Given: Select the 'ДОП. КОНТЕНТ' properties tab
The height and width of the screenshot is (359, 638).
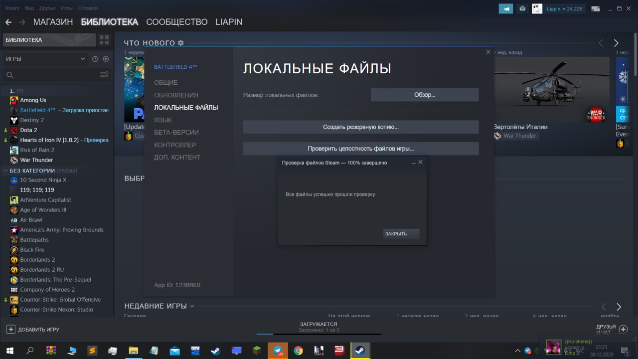Looking at the screenshot, I should tap(177, 157).
